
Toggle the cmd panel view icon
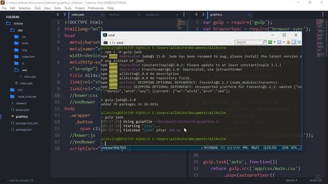[294, 42]
